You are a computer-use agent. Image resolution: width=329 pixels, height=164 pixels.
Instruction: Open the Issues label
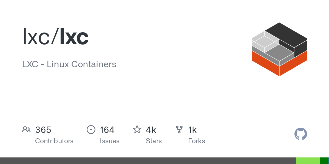click(x=110, y=141)
